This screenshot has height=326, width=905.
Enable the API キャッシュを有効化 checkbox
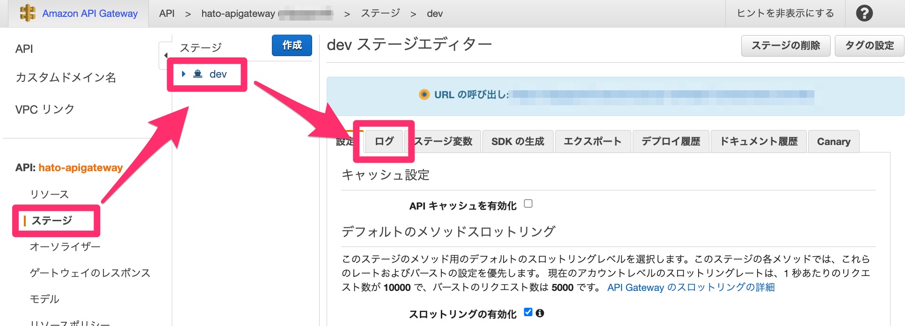[528, 203]
